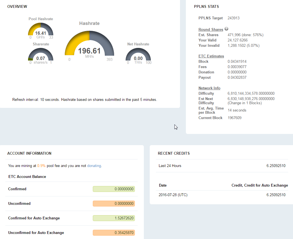
Task: Click the large main Hashrate gauge
Action: (x=89, y=45)
